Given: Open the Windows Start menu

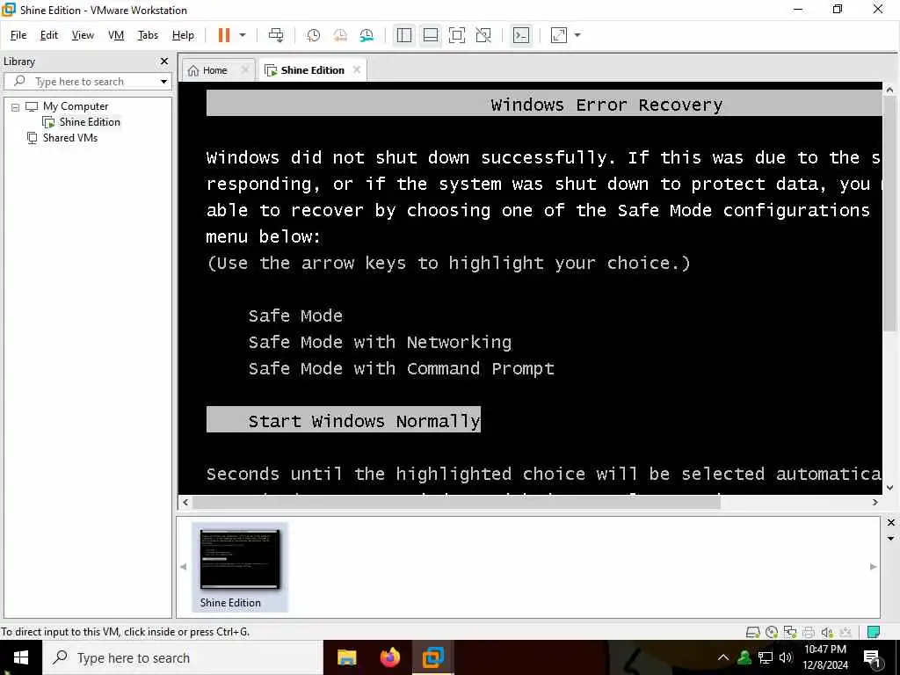Looking at the screenshot, I should tap(21, 657).
